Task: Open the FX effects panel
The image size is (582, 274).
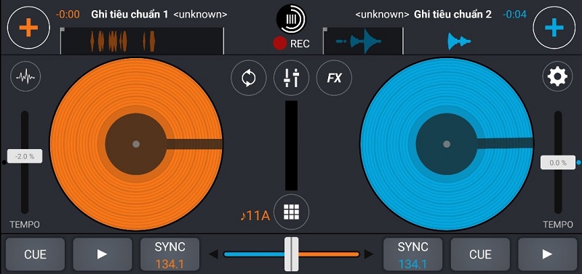Action: 334,78
